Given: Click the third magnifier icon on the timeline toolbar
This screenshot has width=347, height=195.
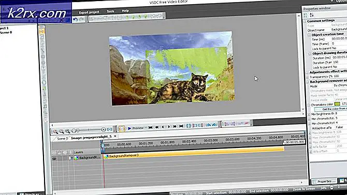Looking at the screenshot, I should [x=68, y=131].
